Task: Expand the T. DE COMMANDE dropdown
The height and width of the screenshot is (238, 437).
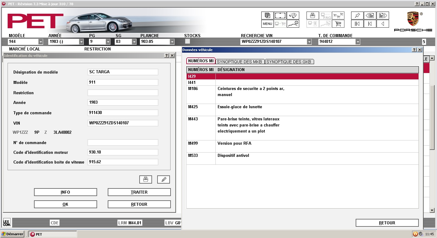Action: pos(358,42)
